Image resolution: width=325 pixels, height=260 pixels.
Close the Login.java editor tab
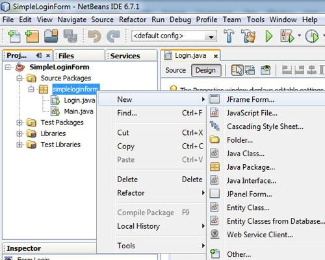pyautogui.click(x=216, y=56)
